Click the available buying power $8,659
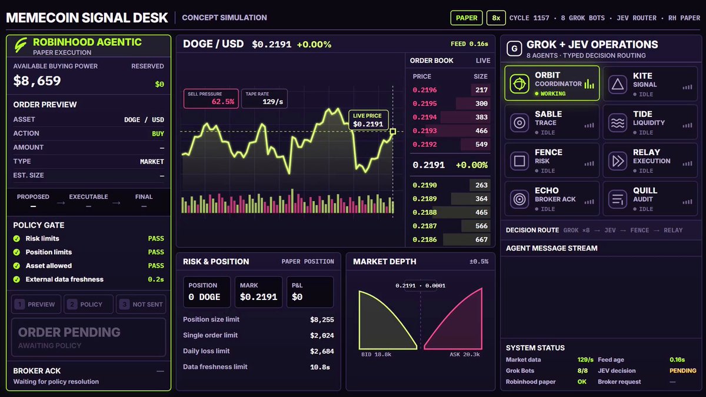This screenshot has width=706, height=397. pyautogui.click(x=37, y=81)
